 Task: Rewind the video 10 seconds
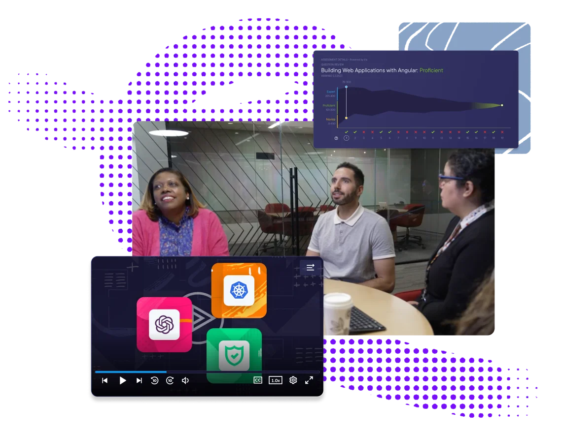tap(154, 380)
